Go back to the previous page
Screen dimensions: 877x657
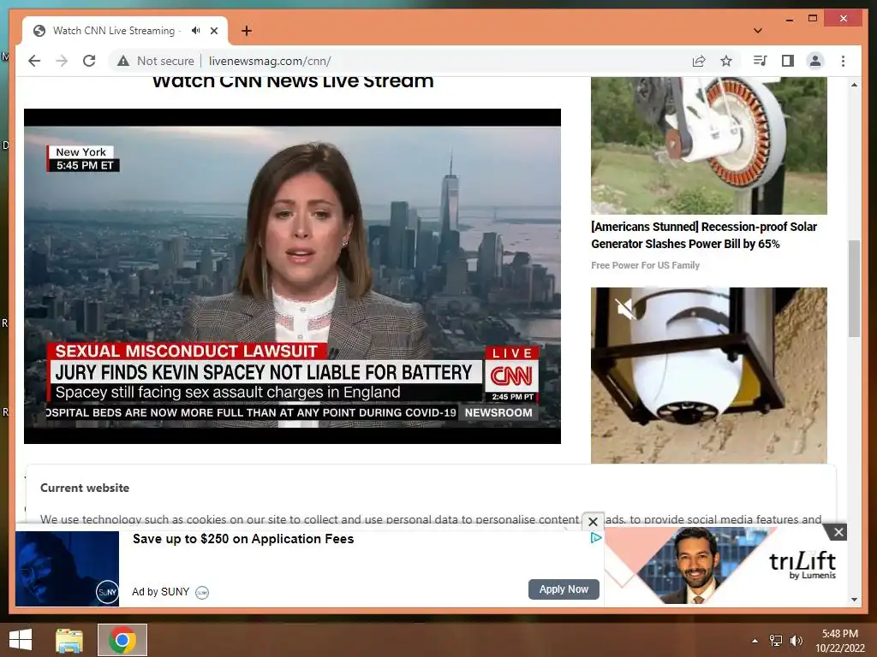tap(34, 61)
